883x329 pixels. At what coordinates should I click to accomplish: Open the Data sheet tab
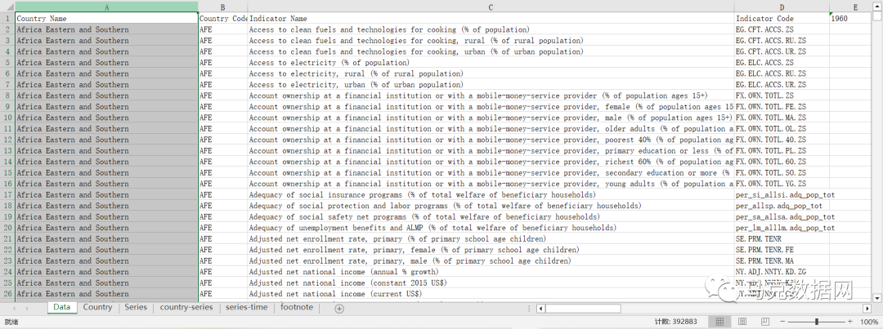(x=62, y=307)
